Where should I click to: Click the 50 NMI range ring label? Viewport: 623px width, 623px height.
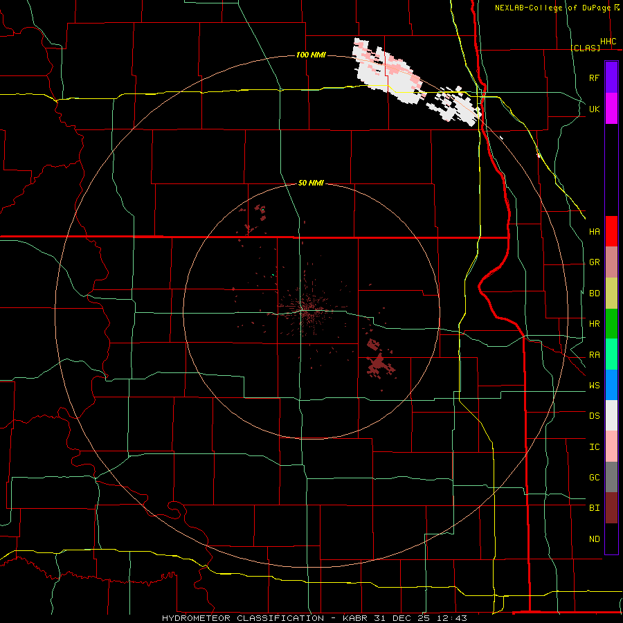click(311, 183)
